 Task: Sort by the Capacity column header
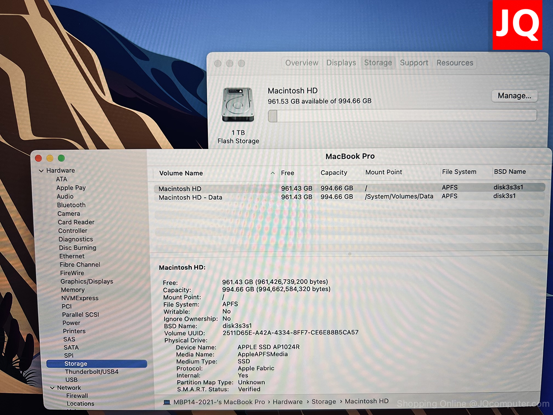pyautogui.click(x=334, y=172)
